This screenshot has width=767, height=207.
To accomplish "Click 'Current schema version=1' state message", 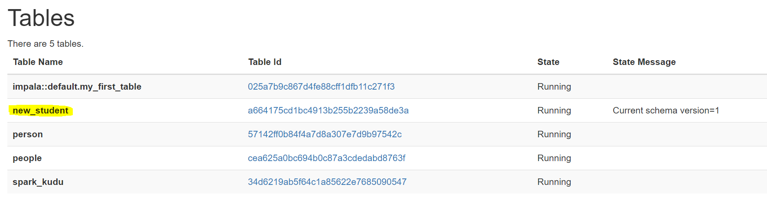I will click(666, 110).
